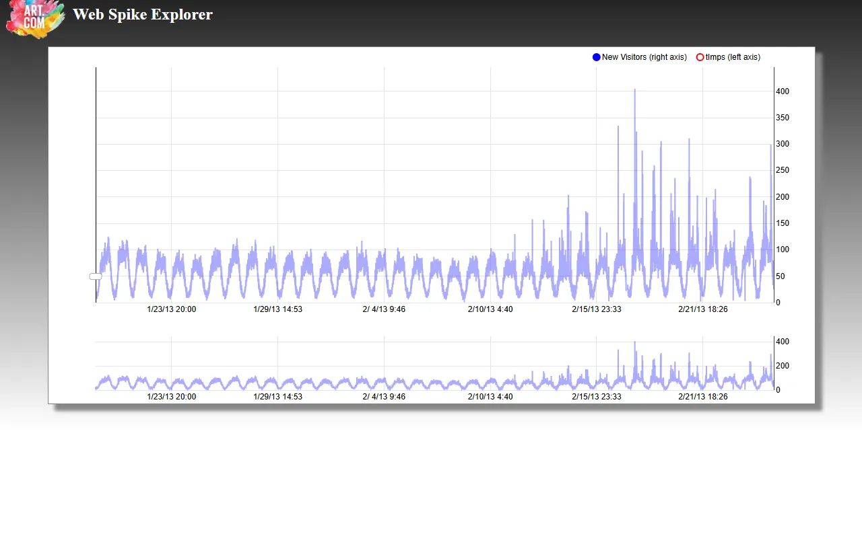Click main chart date label "2/21/13 18:26"
Image resolution: width=862 pixels, height=538 pixels.
[703, 309]
